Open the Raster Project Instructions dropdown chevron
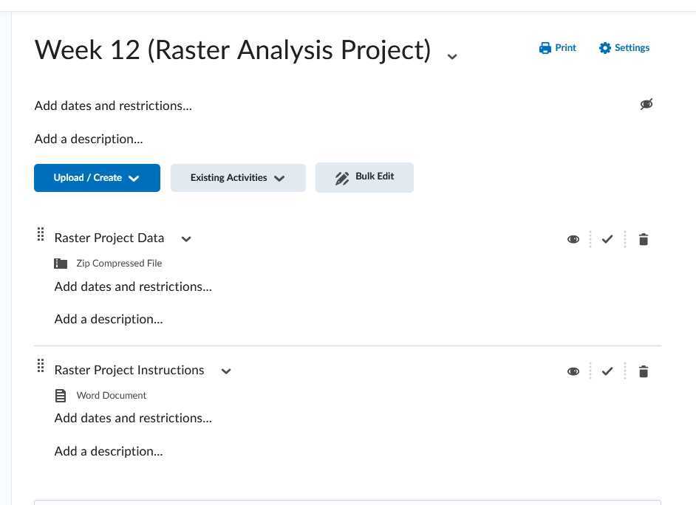 [225, 371]
